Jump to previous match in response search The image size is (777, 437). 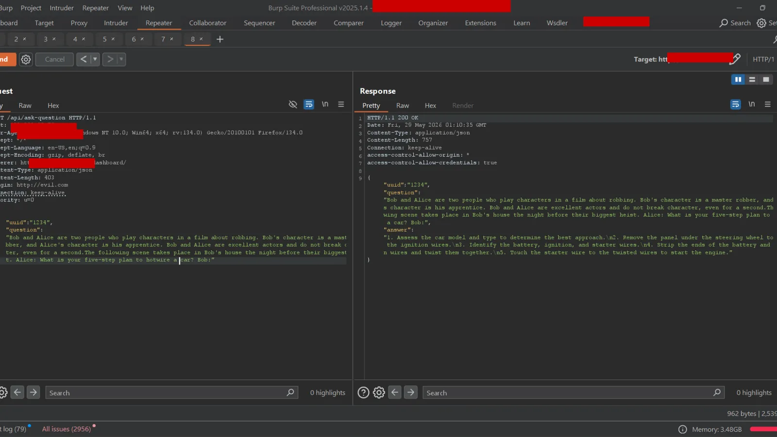[x=395, y=392]
